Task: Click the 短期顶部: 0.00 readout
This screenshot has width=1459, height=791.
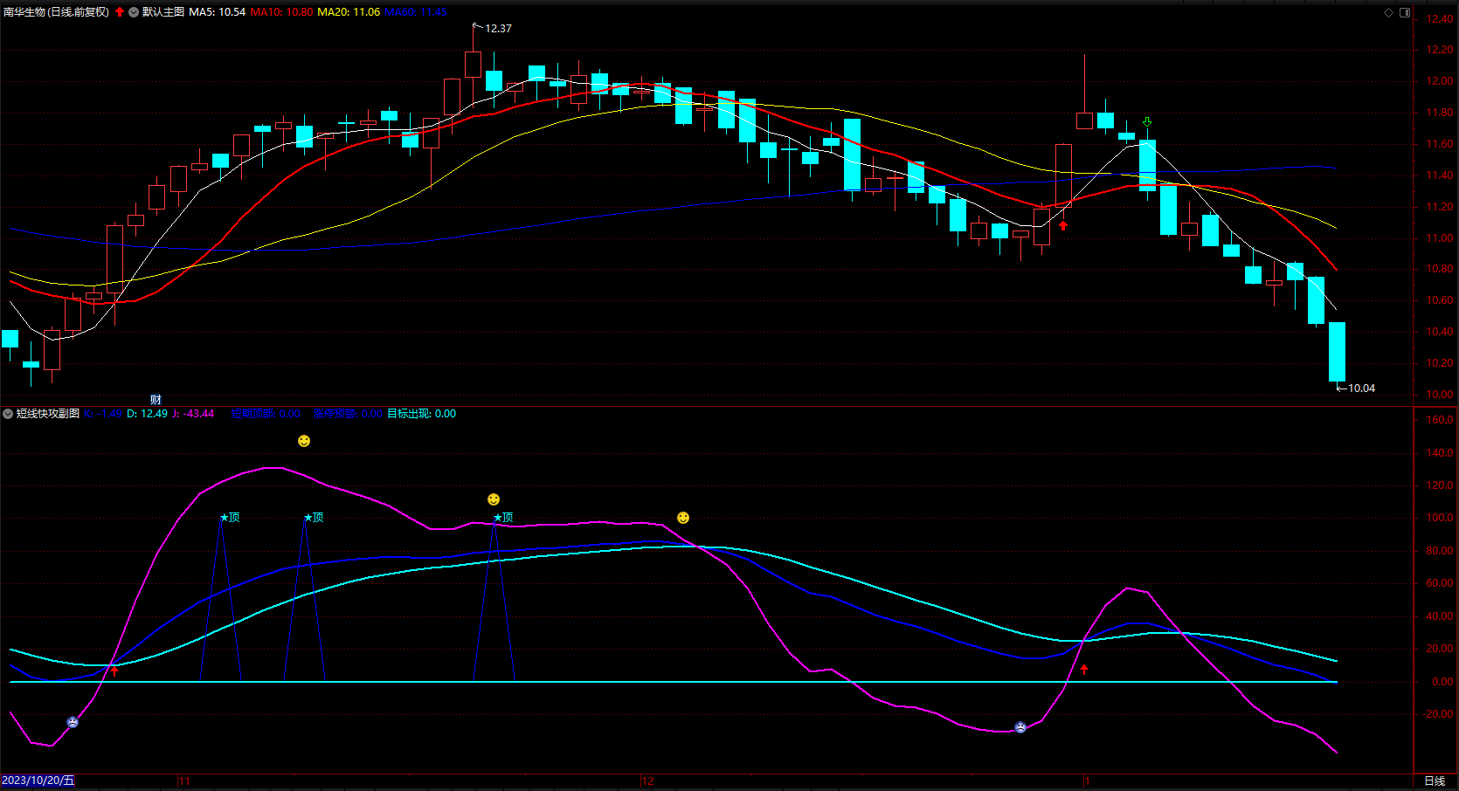Action: 266,414
